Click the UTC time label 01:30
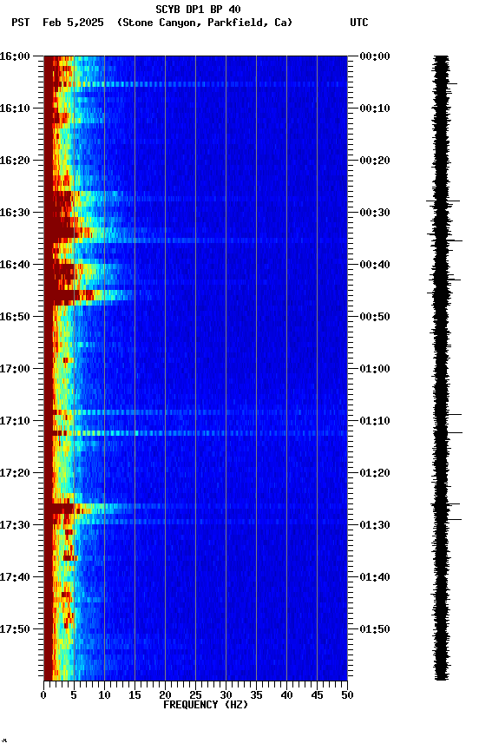 click(375, 525)
